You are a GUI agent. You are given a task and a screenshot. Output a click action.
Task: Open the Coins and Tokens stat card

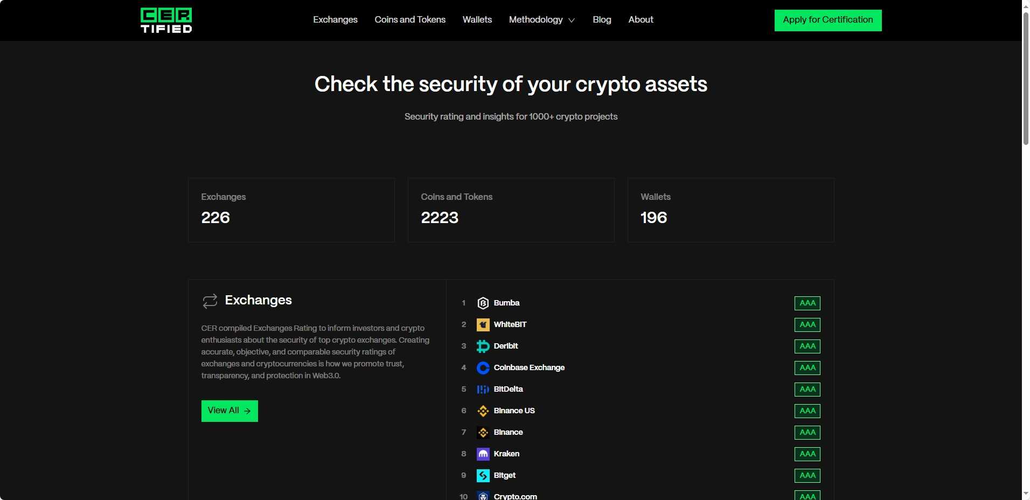pos(511,210)
